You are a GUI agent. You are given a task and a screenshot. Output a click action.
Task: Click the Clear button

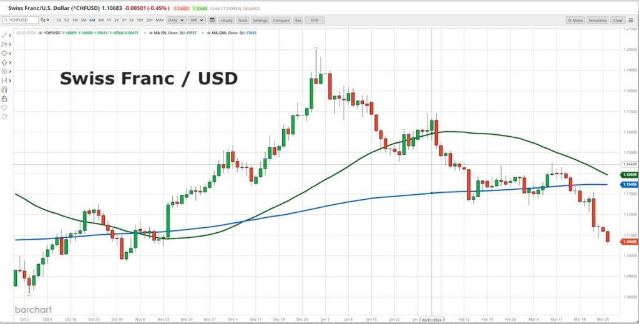coord(618,20)
